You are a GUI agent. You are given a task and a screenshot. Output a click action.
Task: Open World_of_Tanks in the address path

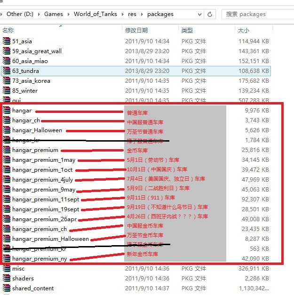pyautogui.click(x=95, y=14)
